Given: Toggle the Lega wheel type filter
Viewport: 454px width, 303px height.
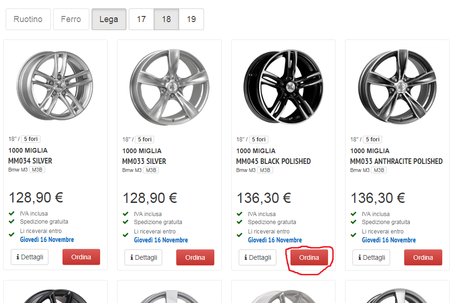Looking at the screenshot, I should (109, 19).
